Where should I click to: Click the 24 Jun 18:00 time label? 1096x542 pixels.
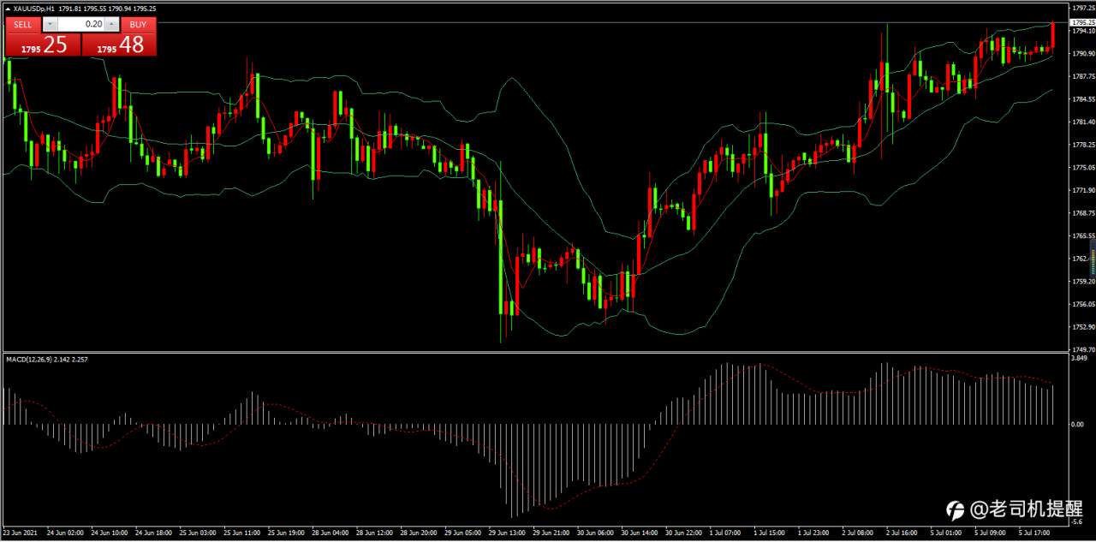(152, 533)
